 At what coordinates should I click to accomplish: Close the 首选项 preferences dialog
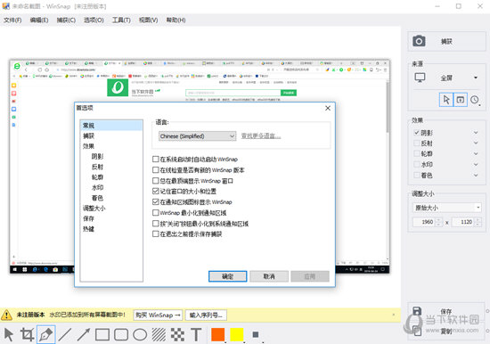click(328, 108)
